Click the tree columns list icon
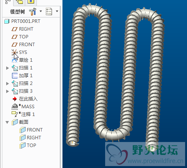The height and width of the screenshot is (168, 187). pos(49,12)
